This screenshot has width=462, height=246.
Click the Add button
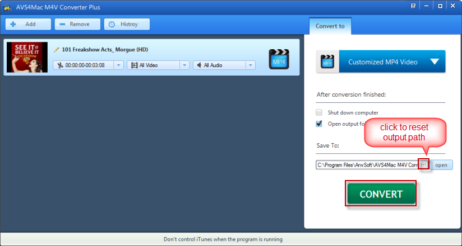28,24
